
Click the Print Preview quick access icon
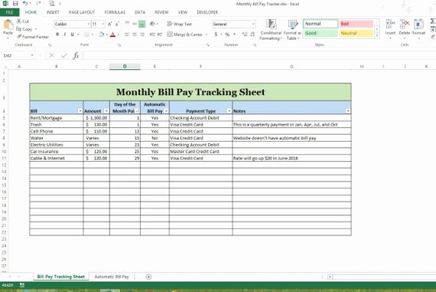point(52,4)
